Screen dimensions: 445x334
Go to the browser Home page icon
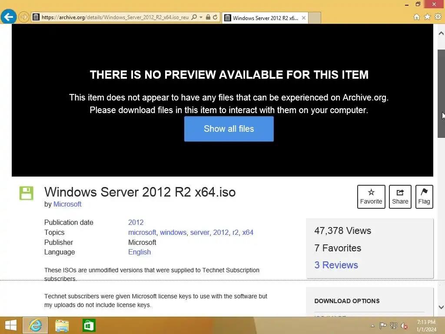coord(417,17)
